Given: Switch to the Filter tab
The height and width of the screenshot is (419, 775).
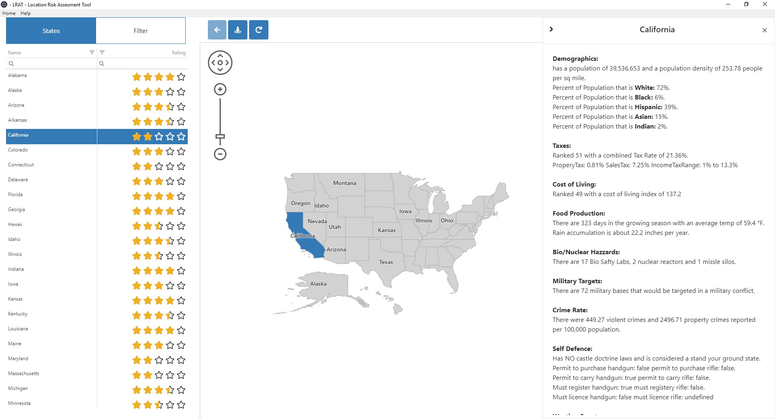Looking at the screenshot, I should click(x=140, y=31).
